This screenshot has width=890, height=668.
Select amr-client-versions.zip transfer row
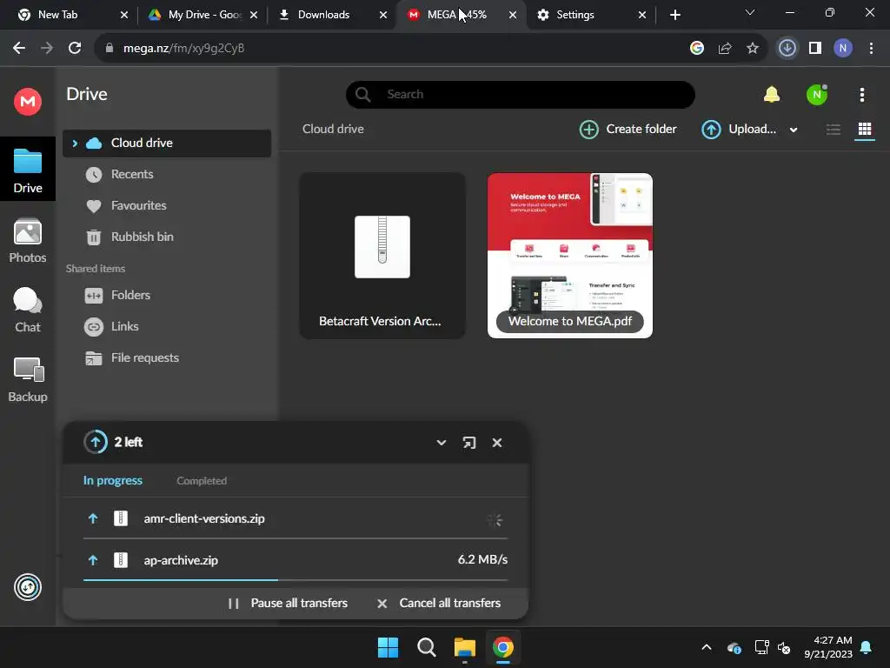click(x=296, y=518)
